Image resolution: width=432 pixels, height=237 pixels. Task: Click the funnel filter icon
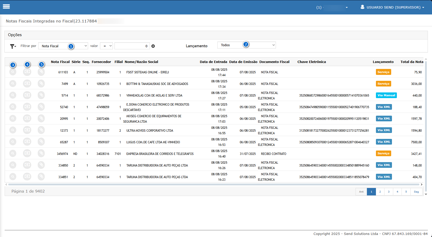tap(13, 46)
